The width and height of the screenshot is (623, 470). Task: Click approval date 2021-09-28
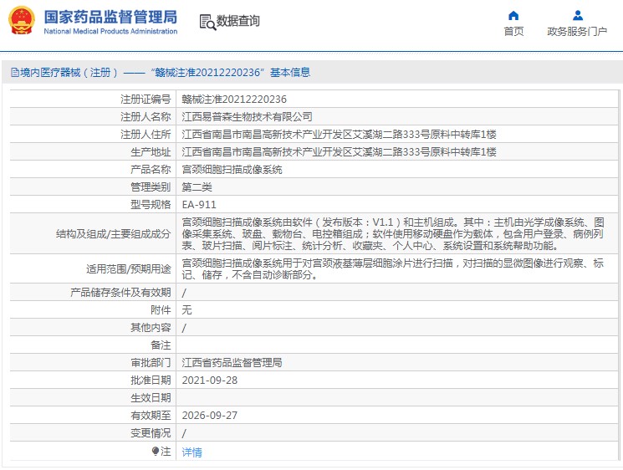click(209, 381)
